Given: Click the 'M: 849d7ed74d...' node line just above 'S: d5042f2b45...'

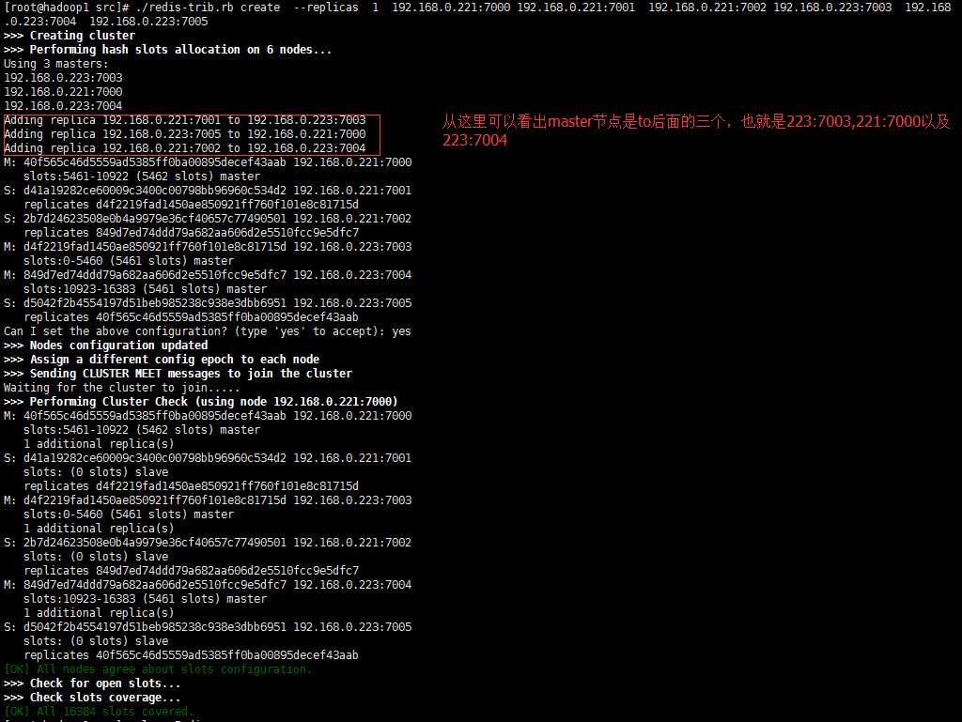Looking at the screenshot, I should (208, 275).
